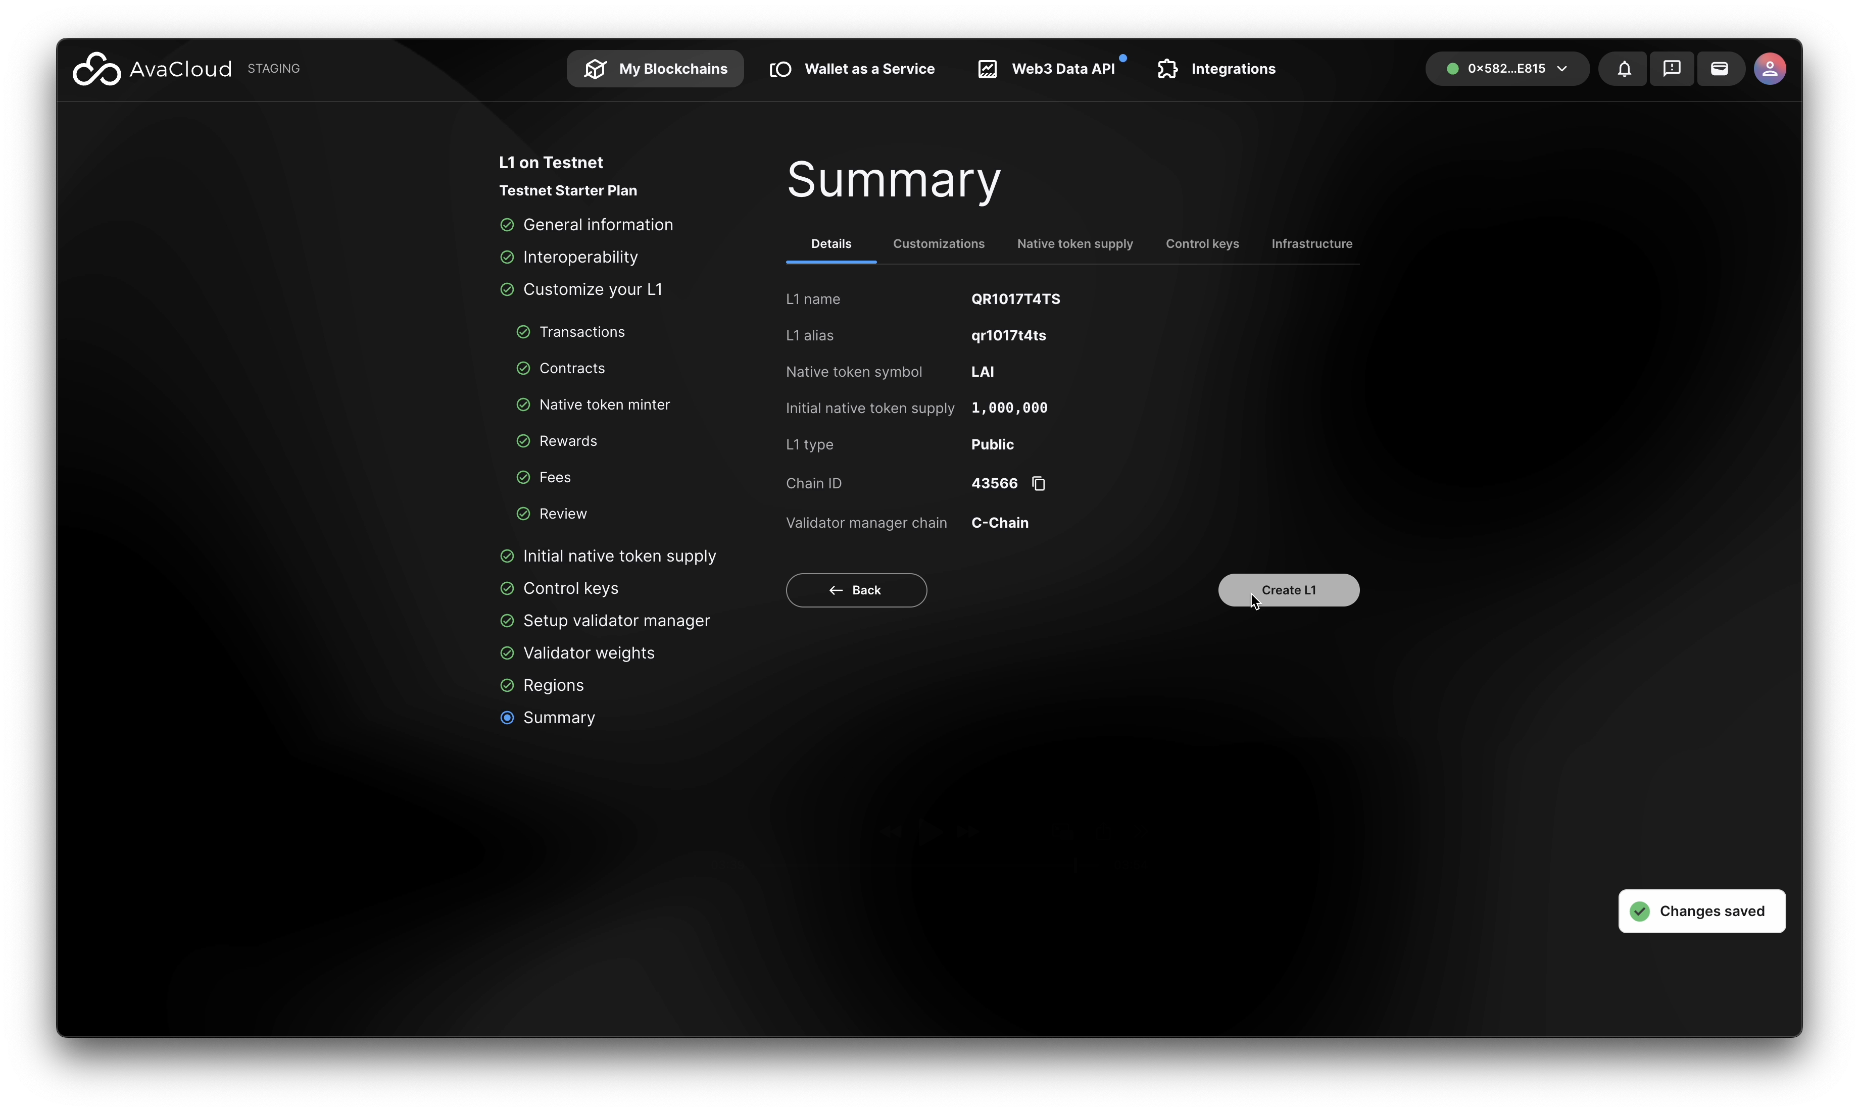
Task: Switch to the Customizations tab
Action: (939, 243)
